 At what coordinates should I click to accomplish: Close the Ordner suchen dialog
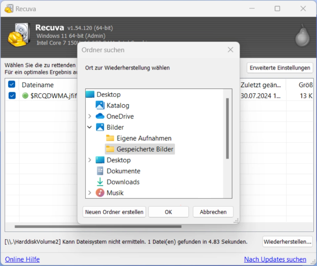(x=230, y=50)
